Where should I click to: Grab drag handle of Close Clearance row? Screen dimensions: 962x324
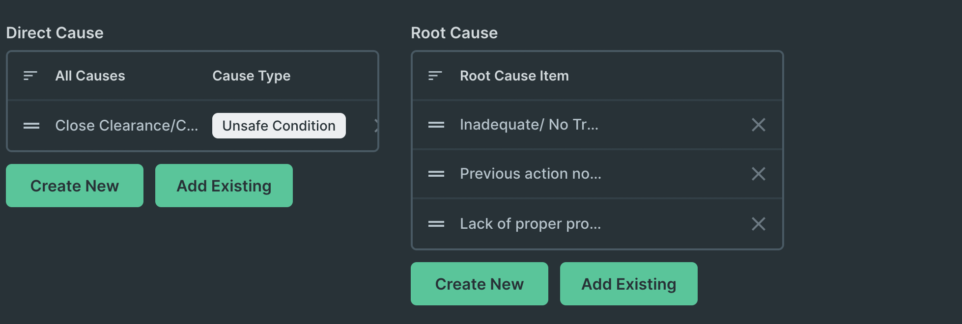(x=31, y=126)
